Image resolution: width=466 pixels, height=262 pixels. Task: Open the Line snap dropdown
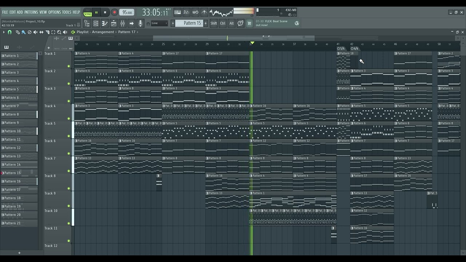(x=159, y=23)
